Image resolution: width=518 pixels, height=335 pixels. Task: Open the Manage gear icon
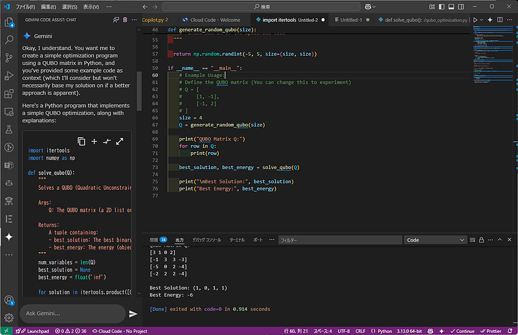click(9, 318)
